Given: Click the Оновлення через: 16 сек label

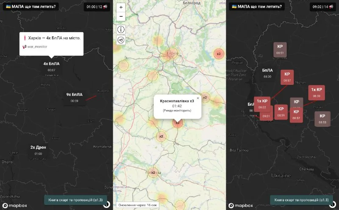Looking at the screenshot, I should coord(137,205).
